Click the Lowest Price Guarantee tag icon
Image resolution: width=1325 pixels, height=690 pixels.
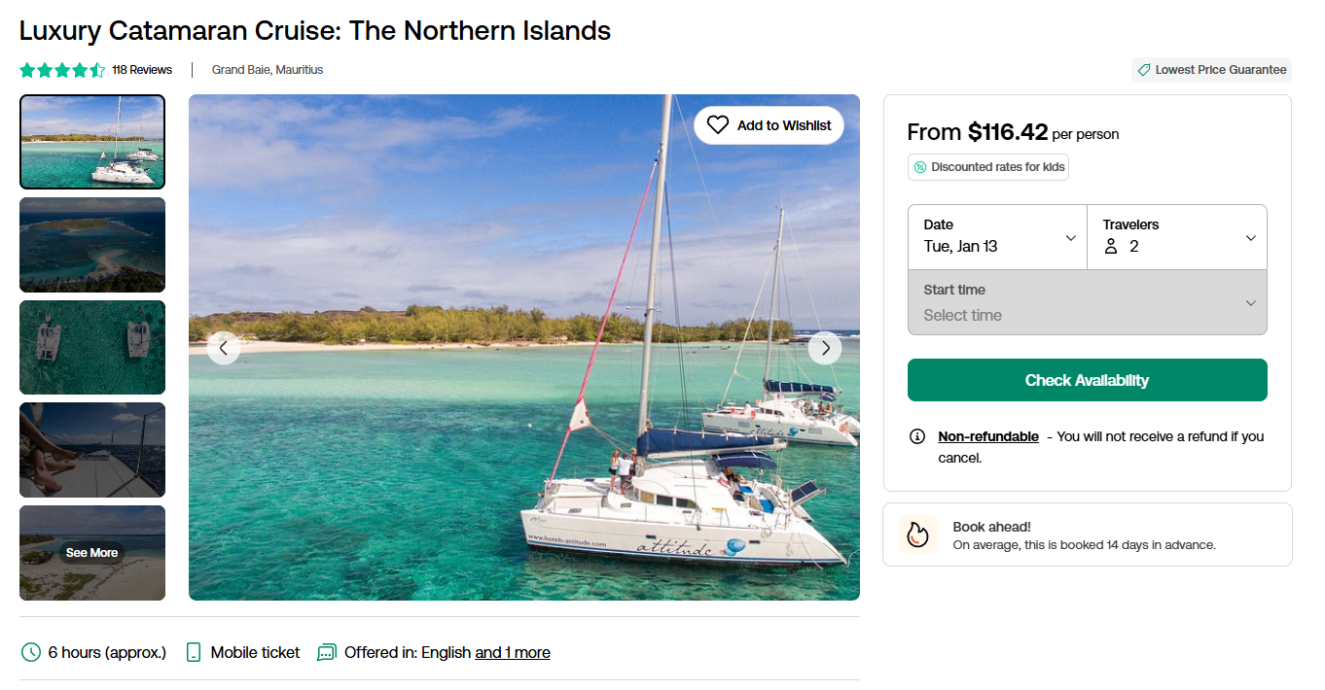coord(1144,70)
